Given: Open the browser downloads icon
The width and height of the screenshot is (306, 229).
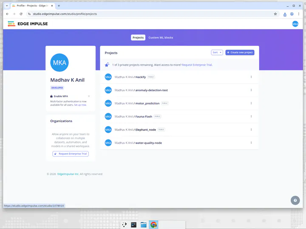Looking at the screenshot, I should click(285, 14).
